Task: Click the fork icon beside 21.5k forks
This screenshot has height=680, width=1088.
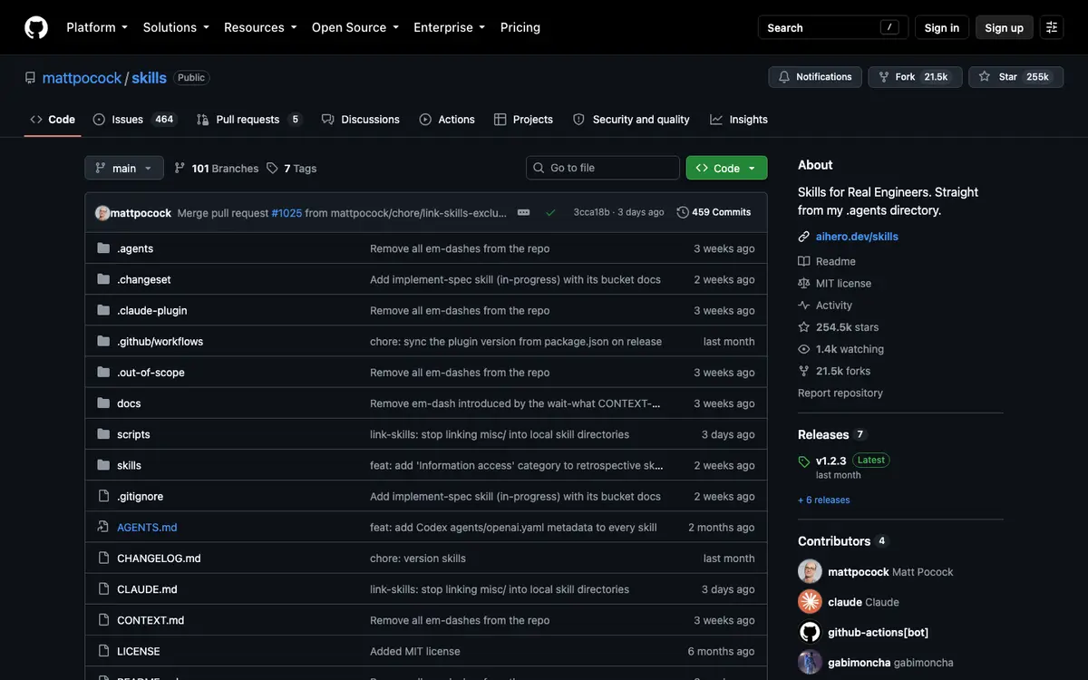Action: click(x=804, y=371)
